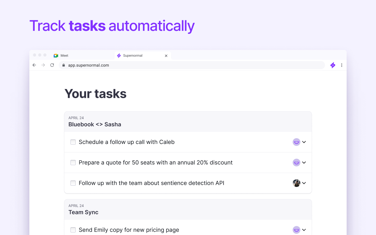
Task: Open the chevron on the sentience detection task
Action: click(304, 183)
